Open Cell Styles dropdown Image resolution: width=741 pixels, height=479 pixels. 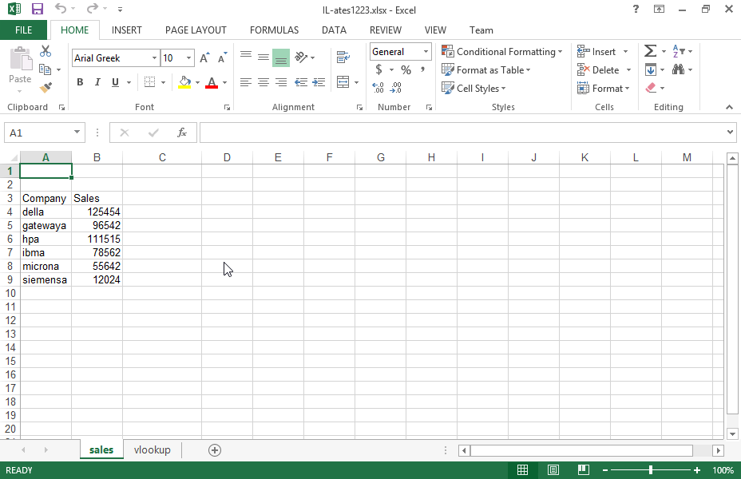click(474, 89)
